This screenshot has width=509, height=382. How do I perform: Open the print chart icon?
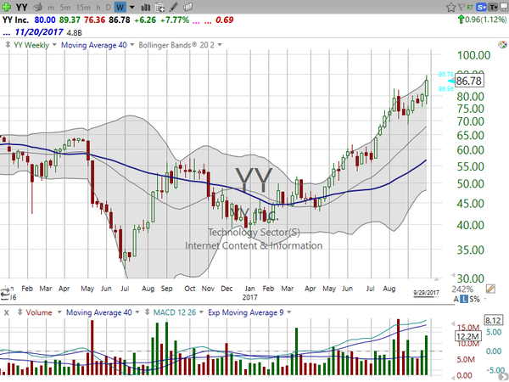[39, 7]
